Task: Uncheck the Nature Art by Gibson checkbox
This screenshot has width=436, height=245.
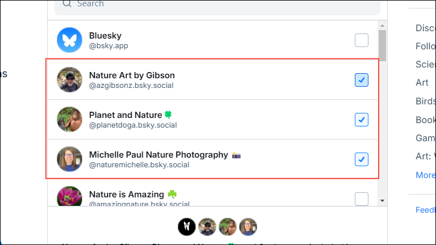Action: coord(362,80)
